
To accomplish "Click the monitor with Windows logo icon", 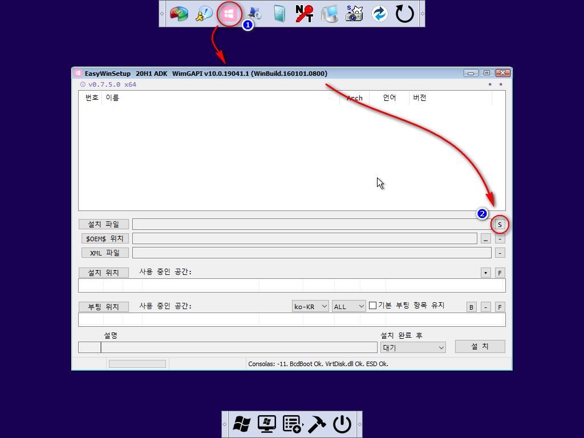I will (267, 424).
